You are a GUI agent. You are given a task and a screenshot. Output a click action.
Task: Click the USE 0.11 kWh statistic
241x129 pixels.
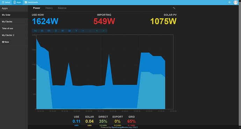pos(76,121)
